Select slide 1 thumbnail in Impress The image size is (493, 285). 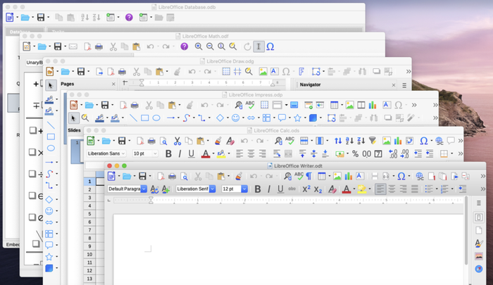click(x=77, y=151)
